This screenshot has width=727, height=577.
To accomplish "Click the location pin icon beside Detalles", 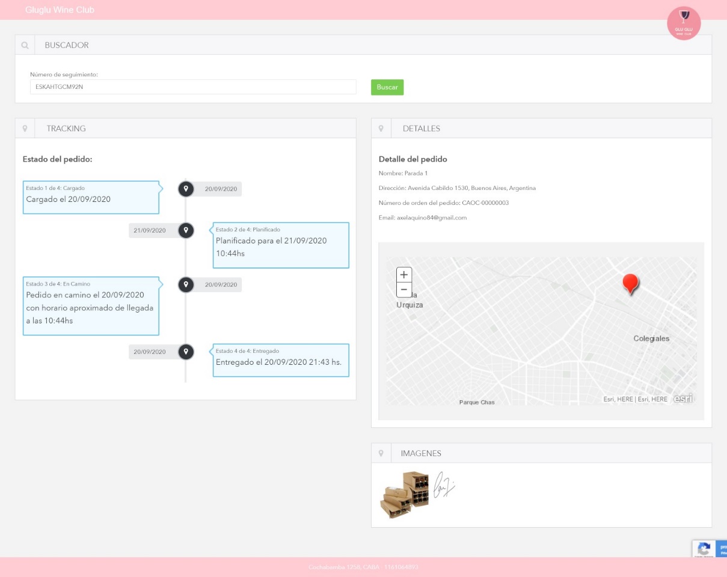I will click(x=381, y=128).
